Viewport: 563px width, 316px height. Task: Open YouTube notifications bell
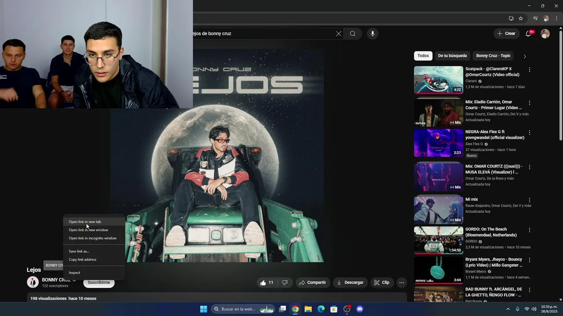click(x=528, y=34)
